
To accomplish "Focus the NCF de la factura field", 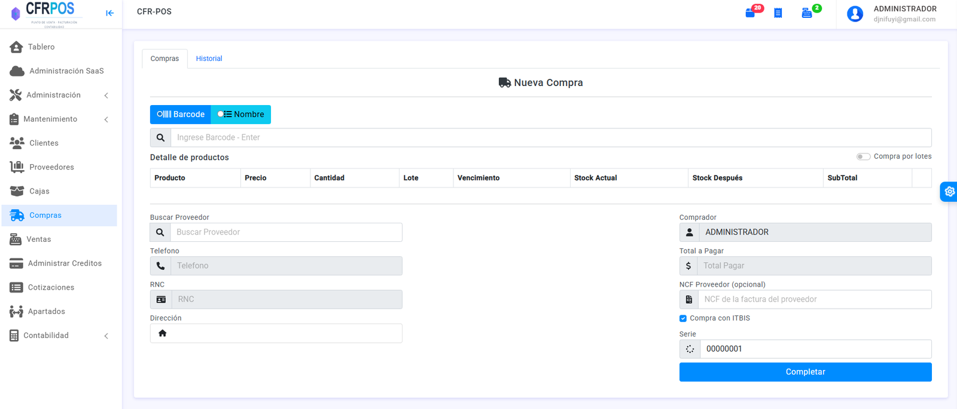I will tap(815, 299).
